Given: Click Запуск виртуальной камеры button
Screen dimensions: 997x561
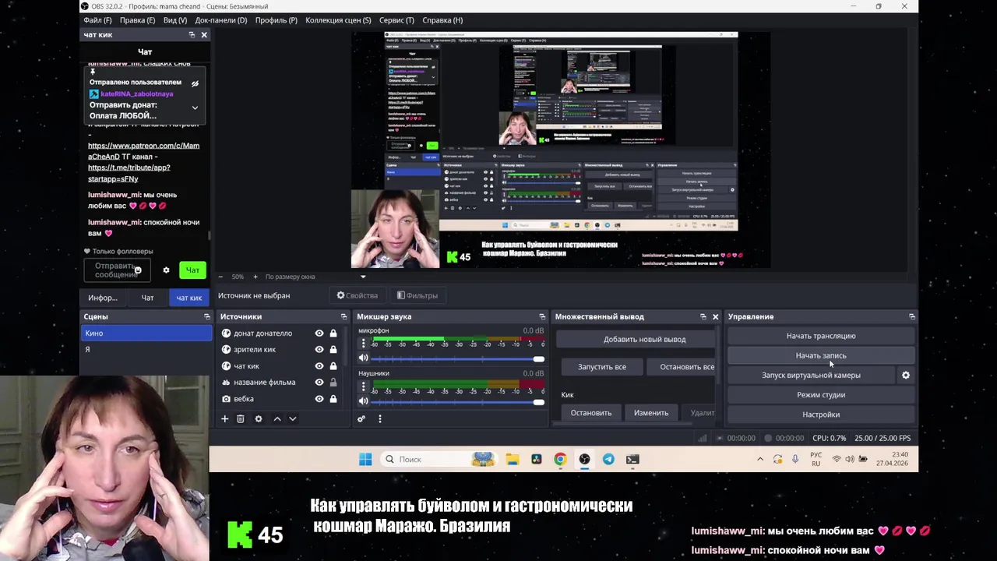Looking at the screenshot, I should (811, 375).
